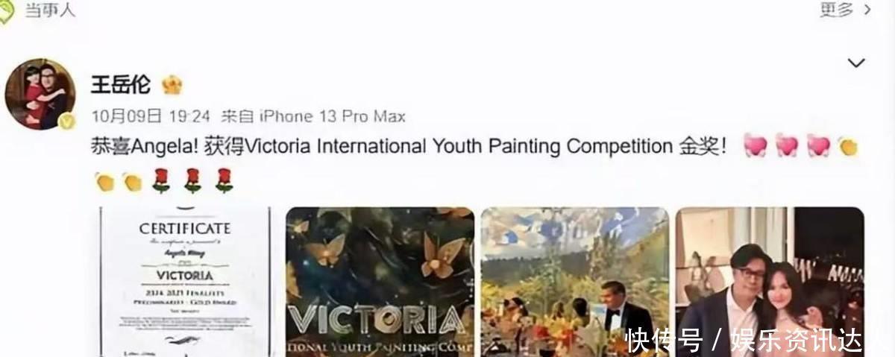Open the 王岳伦 username link
Screen dimensions: 895x357
click(x=121, y=85)
